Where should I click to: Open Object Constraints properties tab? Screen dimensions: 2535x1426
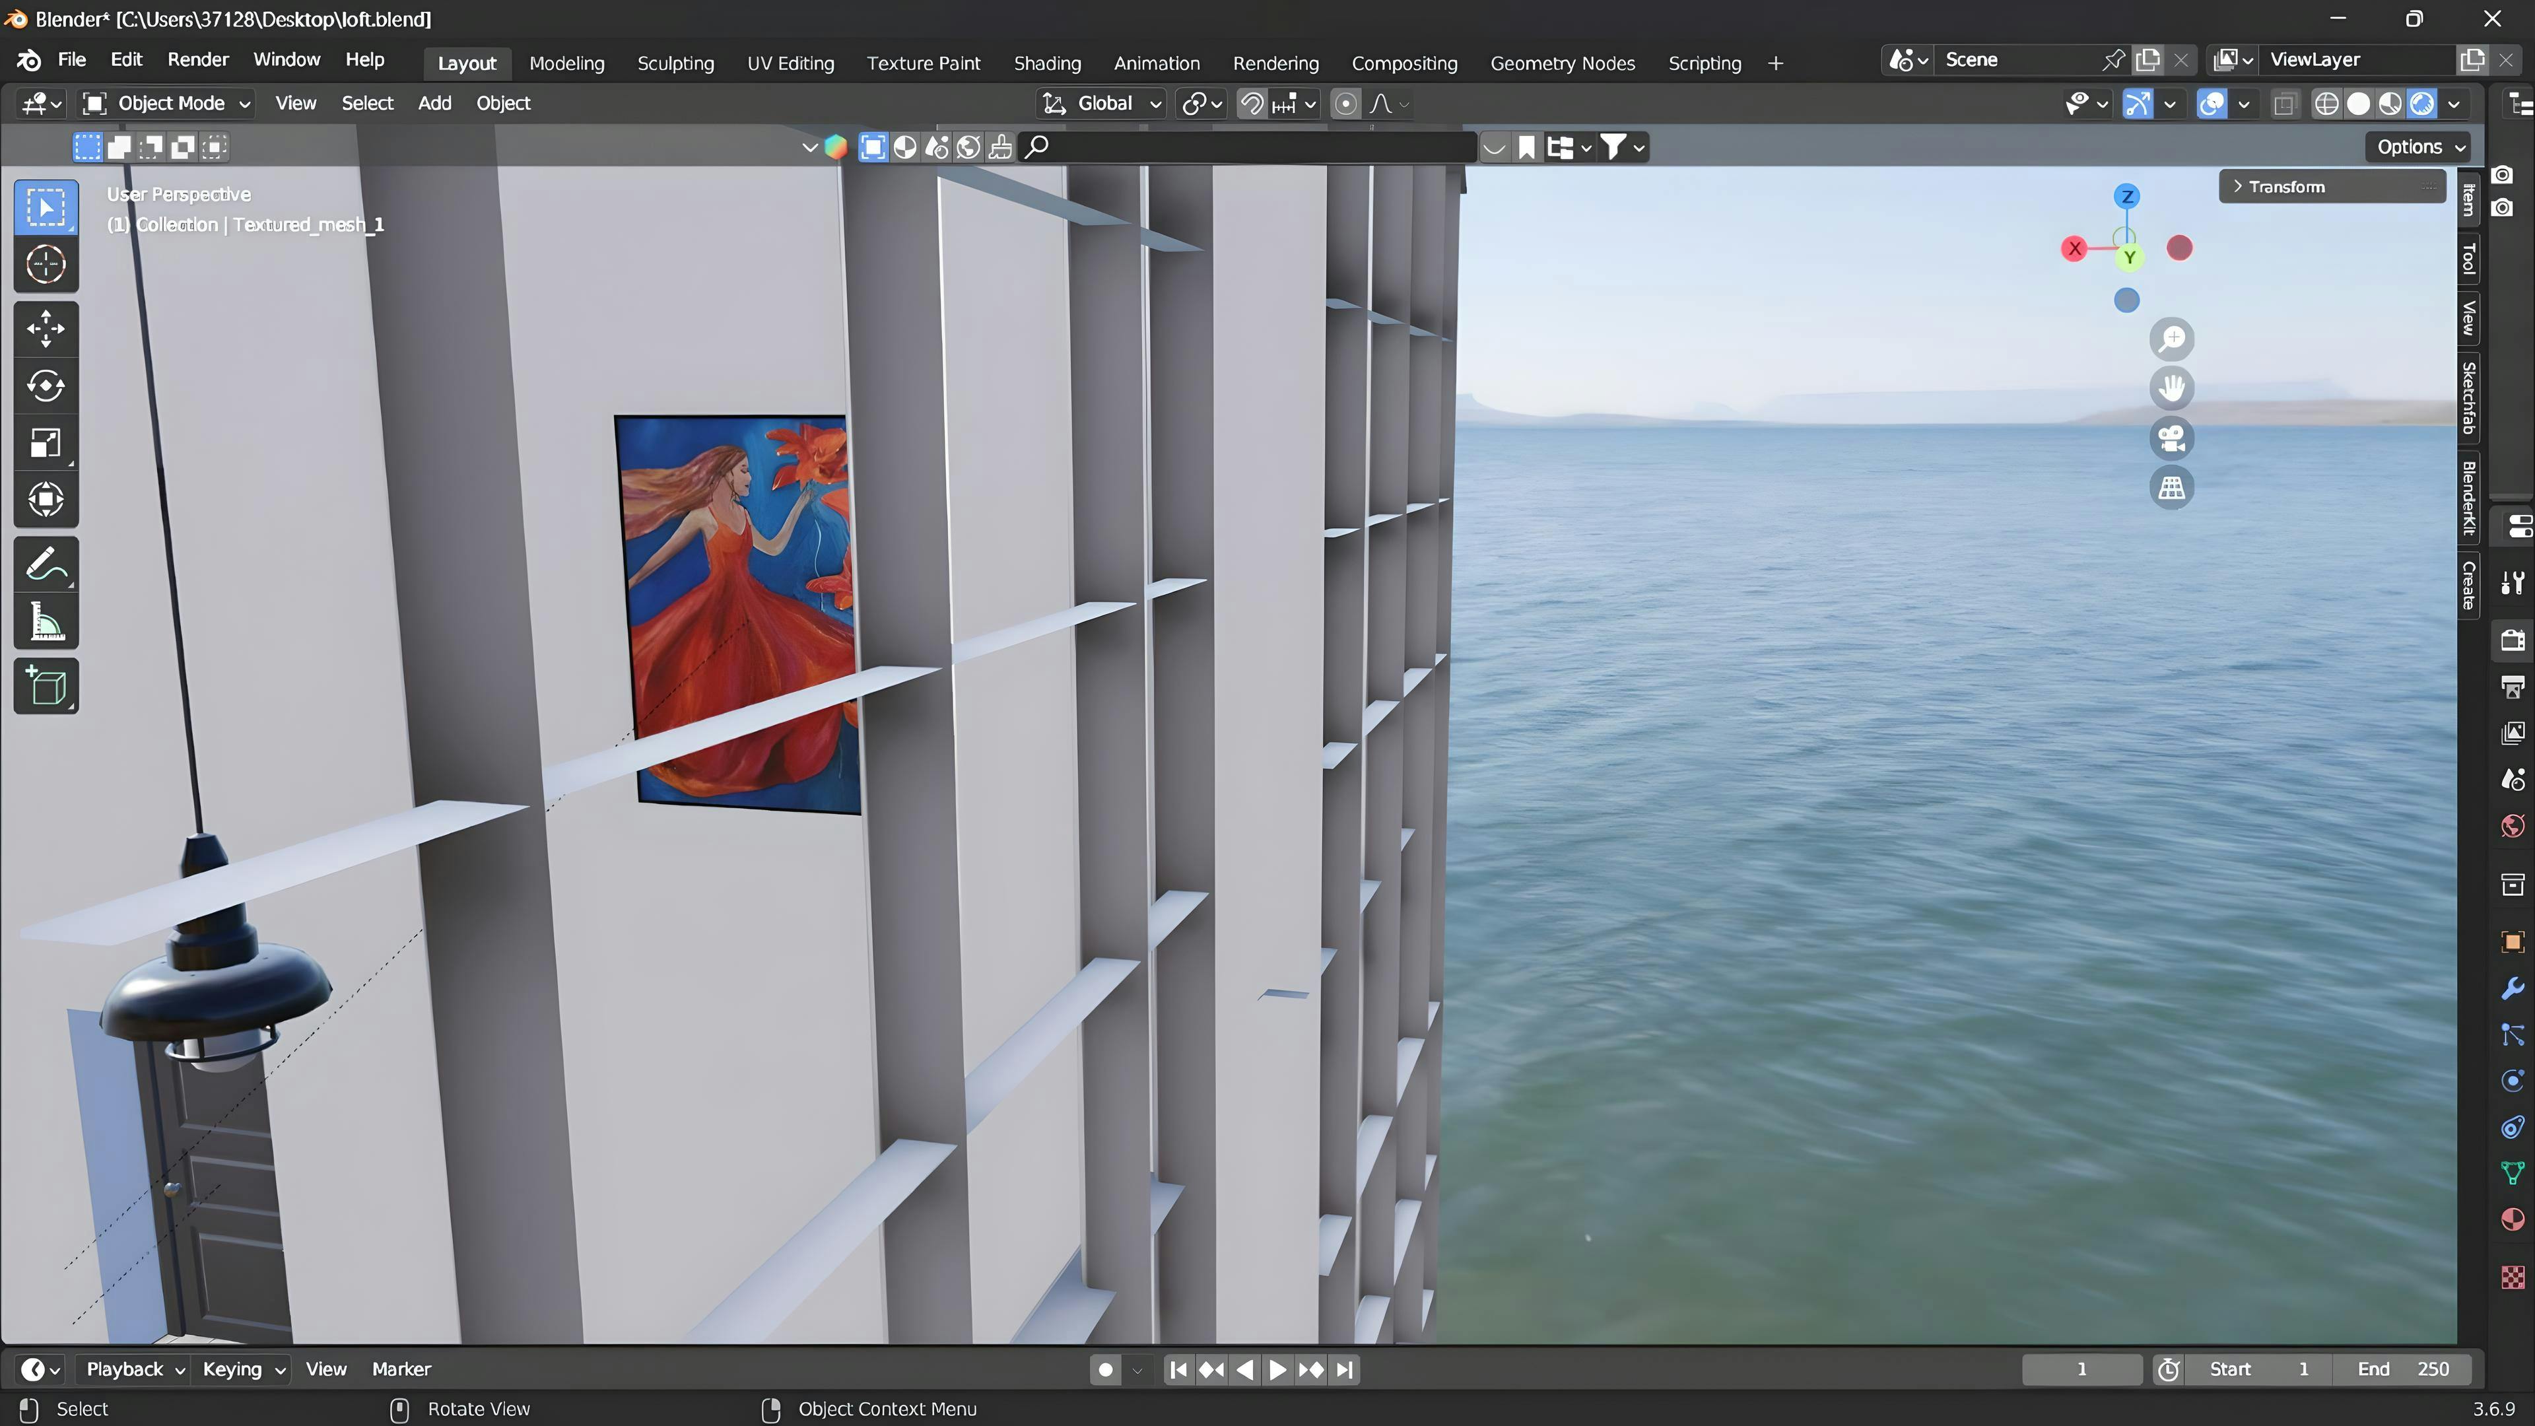tap(2513, 1127)
